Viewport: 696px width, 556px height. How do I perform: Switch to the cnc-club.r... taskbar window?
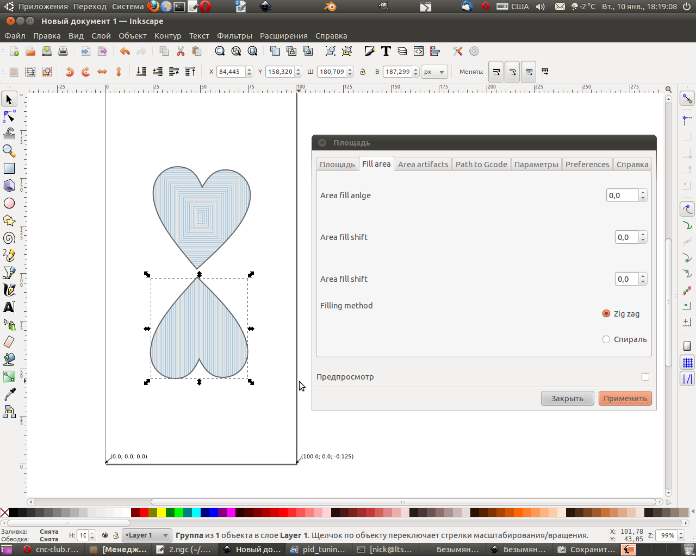(52, 549)
